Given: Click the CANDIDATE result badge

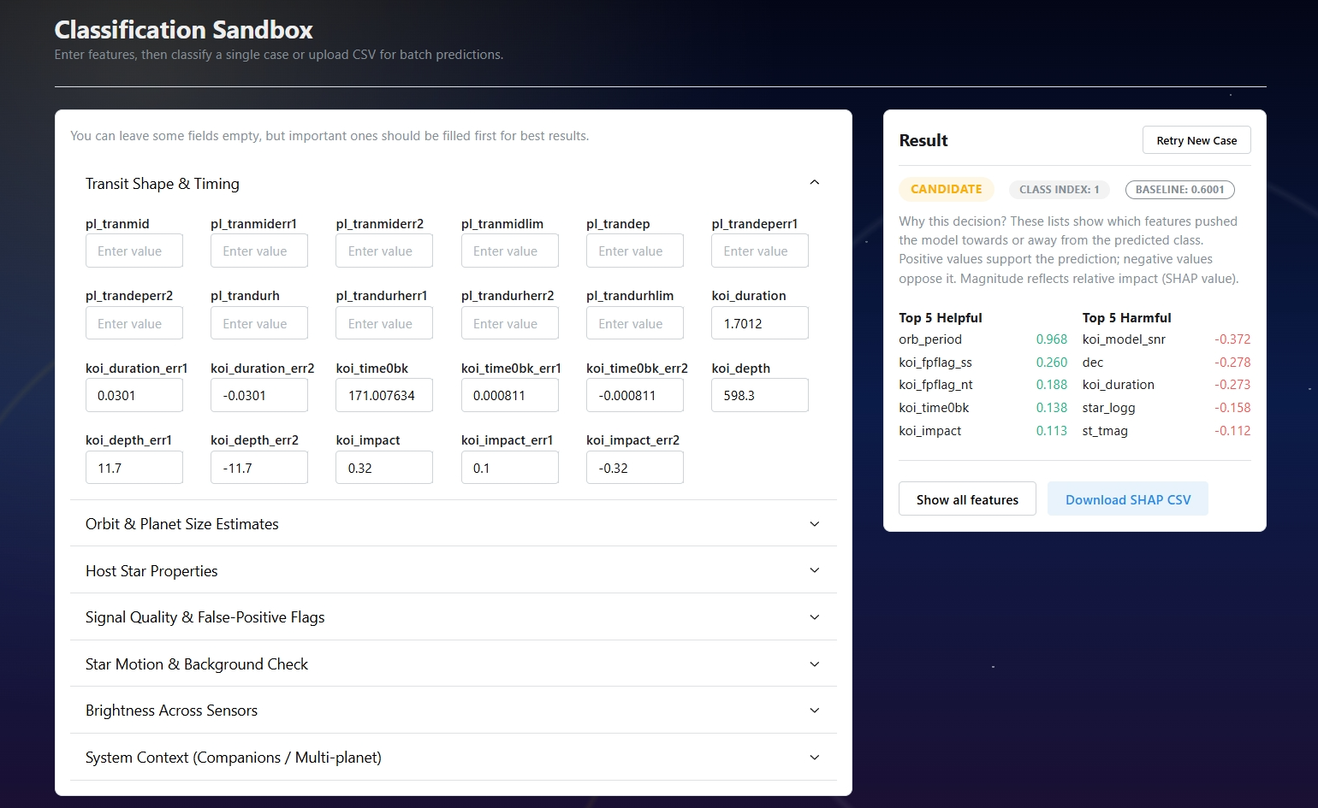Looking at the screenshot, I should point(946,189).
